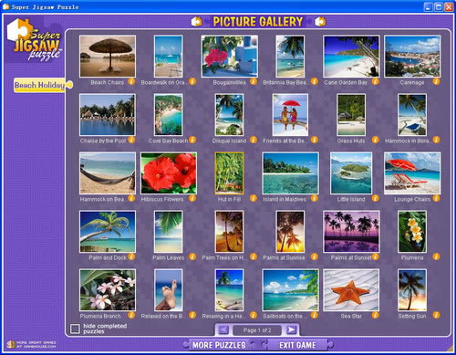This screenshot has height=355, width=456.
Task: Open info icon for Palms at Sunrise
Action: (x=315, y=256)
